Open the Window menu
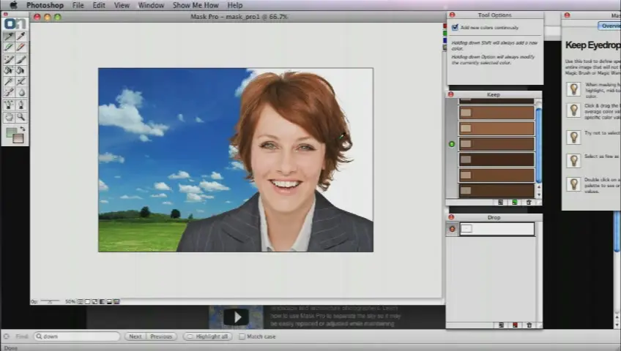Viewport: 621px width, 351px height. 151,5
